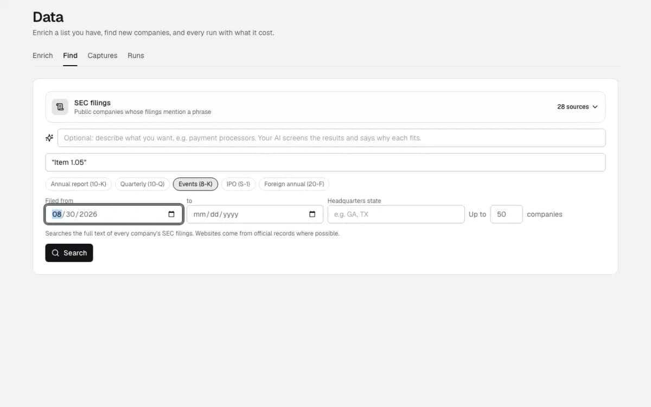The height and width of the screenshot is (407, 651).
Task: Edit the Up to 50 companies number field
Action: click(x=506, y=214)
